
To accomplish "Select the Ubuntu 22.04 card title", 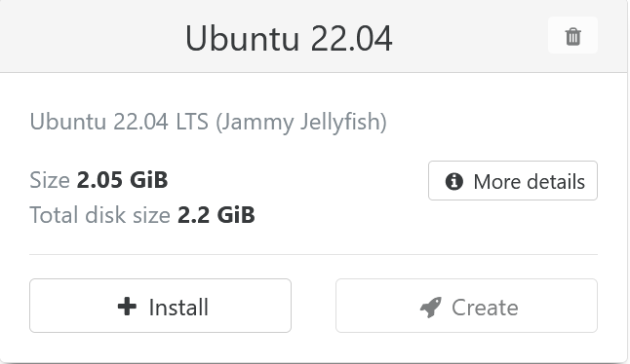I will tap(289, 38).
